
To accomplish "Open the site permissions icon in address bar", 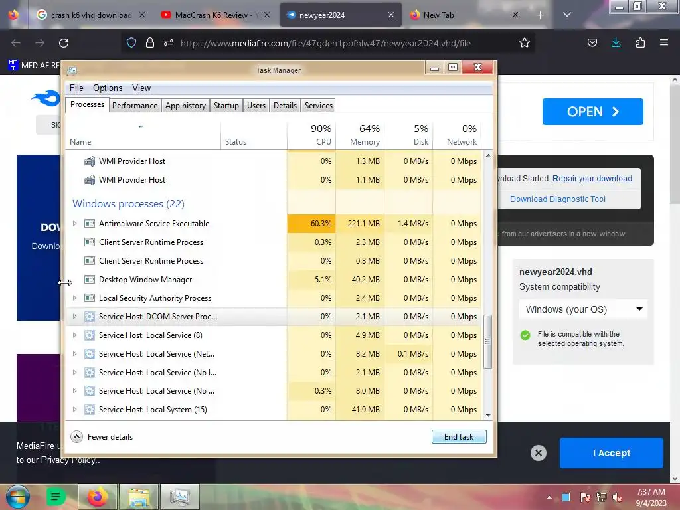I will [169, 43].
